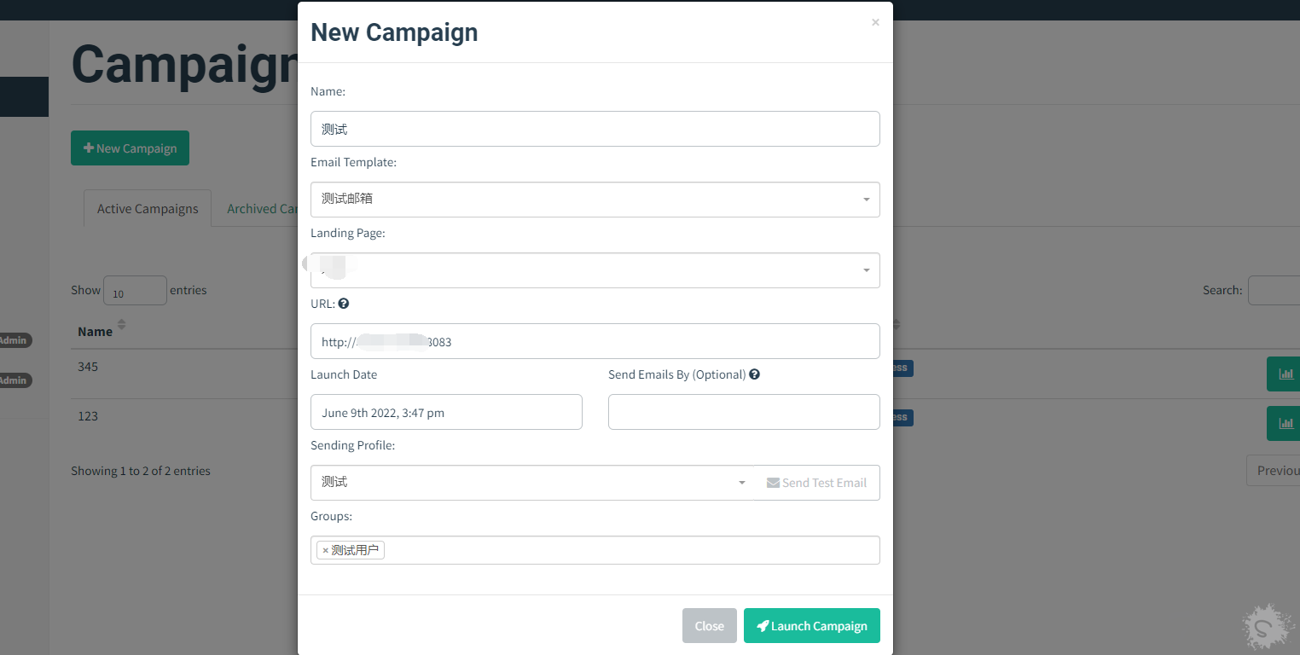Switch to the Active Campaigns tab

pyautogui.click(x=148, y=209)
